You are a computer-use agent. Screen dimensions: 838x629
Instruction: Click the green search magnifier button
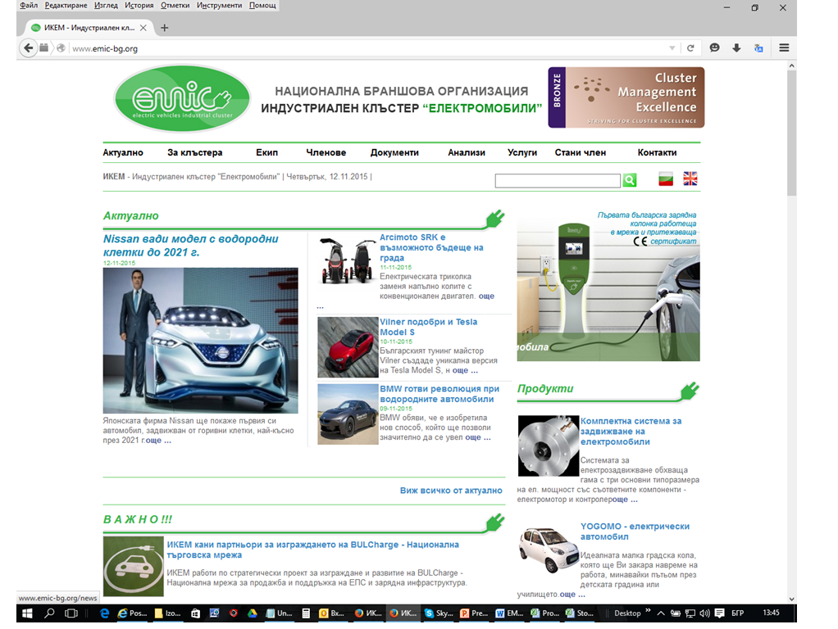pos(630,180)
